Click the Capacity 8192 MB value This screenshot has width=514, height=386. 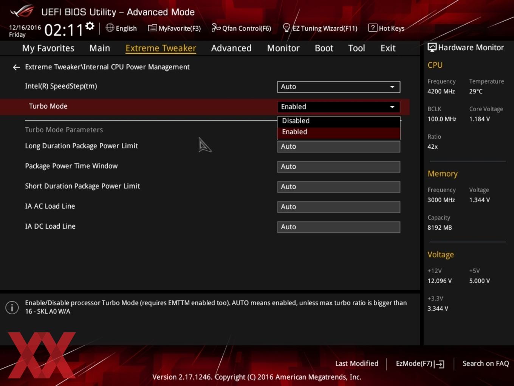pyautogui.click(x=440, y=228)
